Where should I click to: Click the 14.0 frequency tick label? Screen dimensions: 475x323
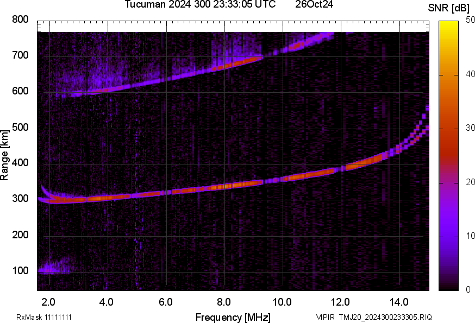(x=399, y=301)
